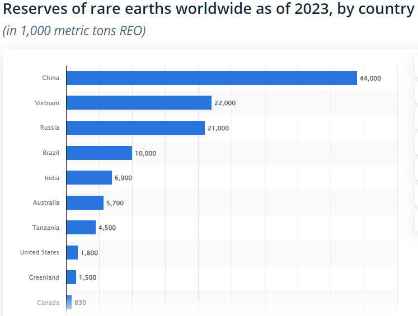This screenshot has width=418, height=316.
Task: Click the Vietnam bar in the chart
Action: [139, 102]
